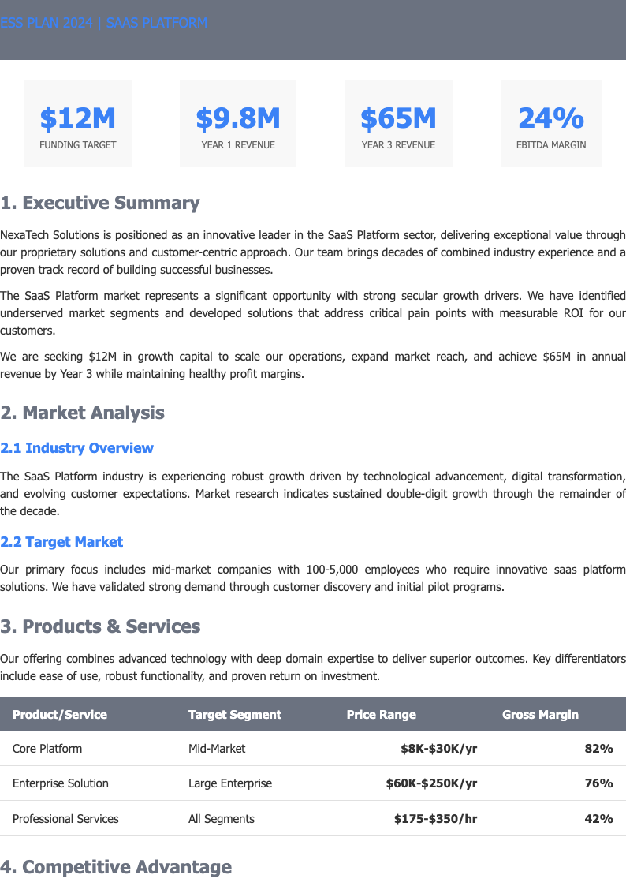Click the '4. Competitive Advantage' heading

116,867
